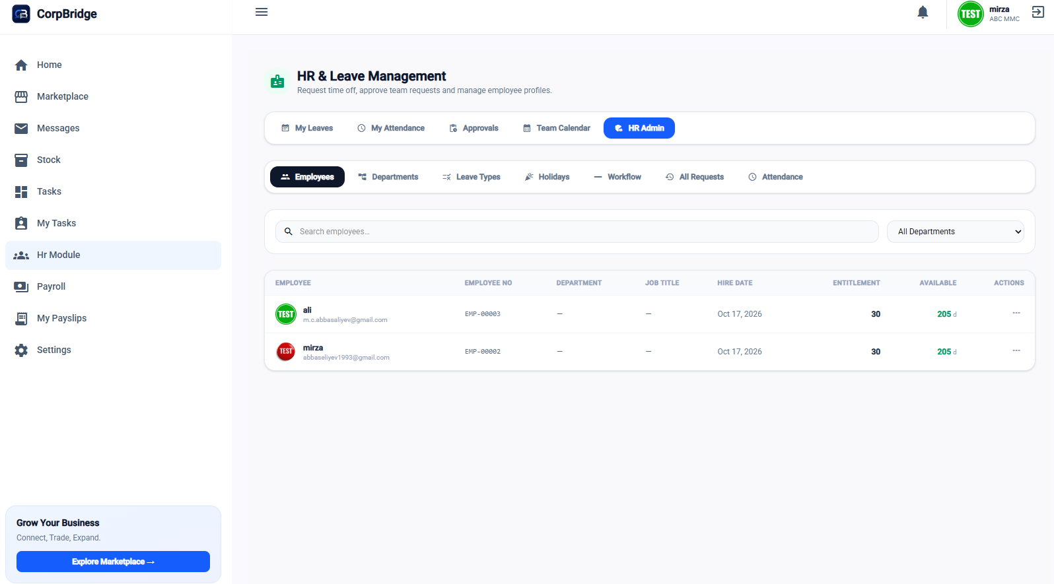Viewport: 1054px width, 584px height.
Task: Open the Departments sub-tab
Action: pyautogui.click(x=388, y=177)
